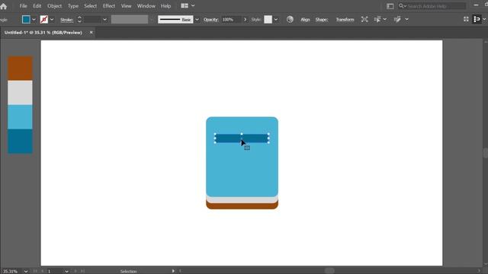
Task: Expand the Opacity slider arrow
Action: pyautogui.click(x=246, y=20)
